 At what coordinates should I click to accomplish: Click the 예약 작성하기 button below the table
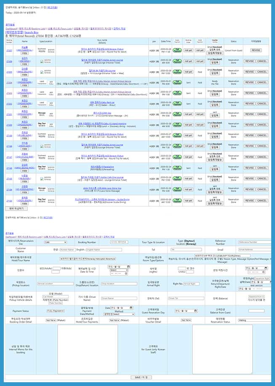click(x=16, y=209)
